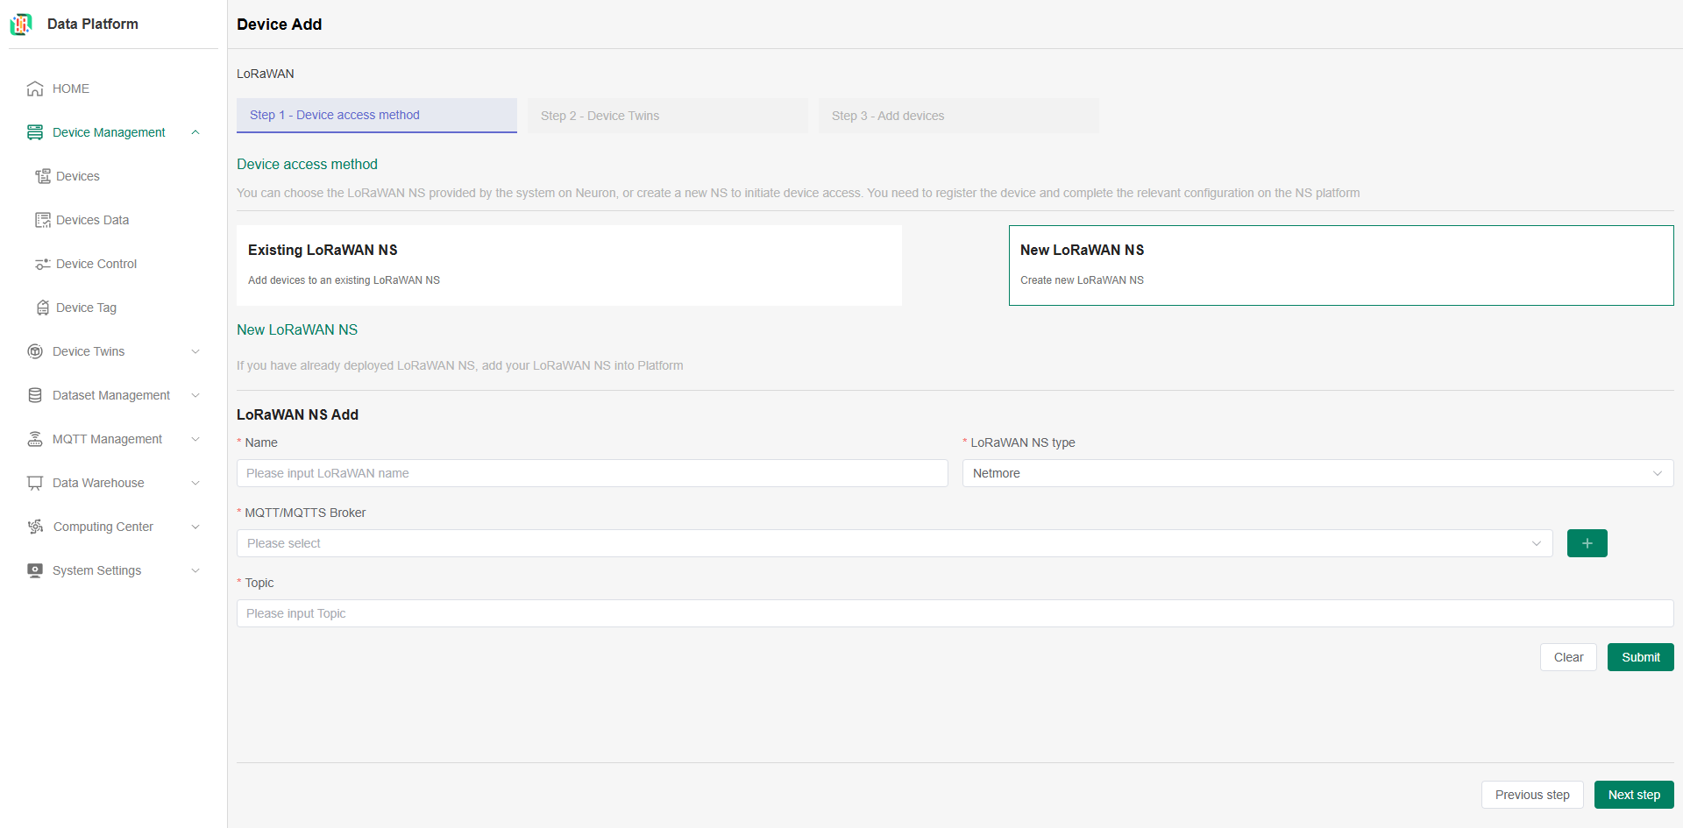This screenshot has width=1683, height=828.
Task: Click the MQTT Management icon
Action: tap(35, 439)
